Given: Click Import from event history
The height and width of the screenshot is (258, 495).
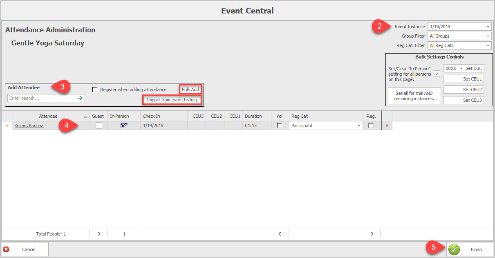Looking at the screenshot, I should point(172,100).
